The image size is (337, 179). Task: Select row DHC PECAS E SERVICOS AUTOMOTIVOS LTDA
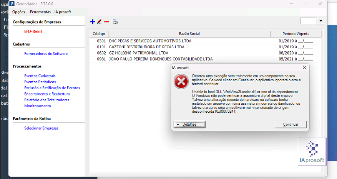point(205,41)
